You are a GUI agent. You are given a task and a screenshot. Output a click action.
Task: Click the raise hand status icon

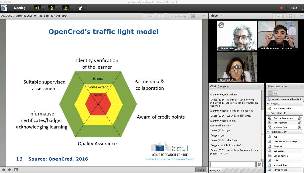point(80,8)
